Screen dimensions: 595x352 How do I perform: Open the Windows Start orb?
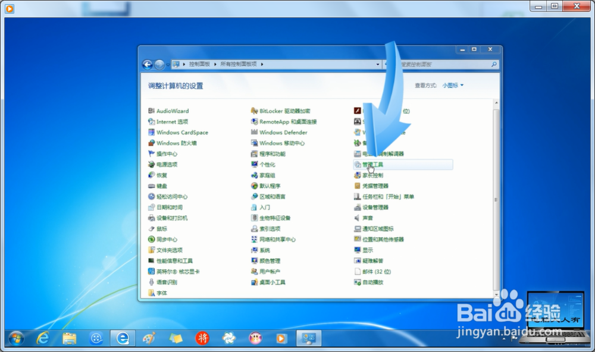(16, 338)
